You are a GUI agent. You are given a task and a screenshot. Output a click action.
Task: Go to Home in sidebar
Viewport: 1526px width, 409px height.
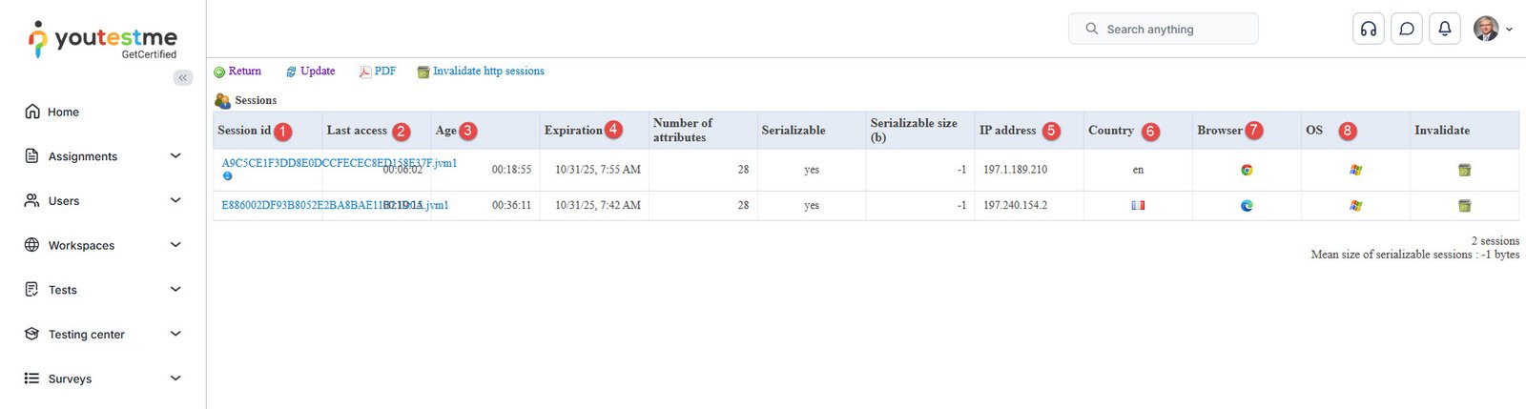point(63,112)
